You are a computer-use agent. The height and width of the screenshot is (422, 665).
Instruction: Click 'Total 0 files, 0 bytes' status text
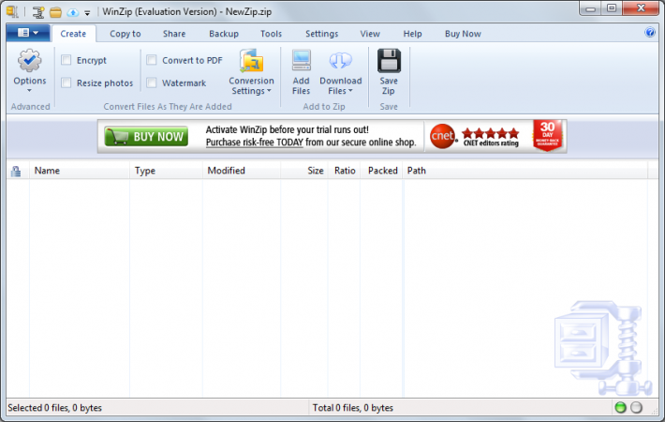[353, 408]
